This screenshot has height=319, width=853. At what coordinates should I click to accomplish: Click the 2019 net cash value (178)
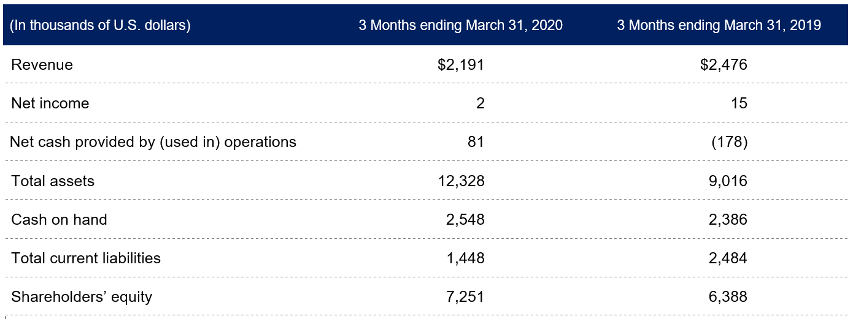click(729, 142)
